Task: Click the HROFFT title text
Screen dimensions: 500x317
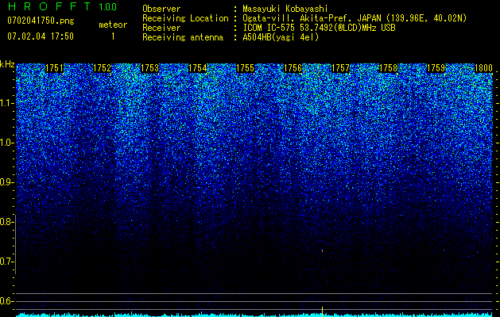Action: [49, 6]
